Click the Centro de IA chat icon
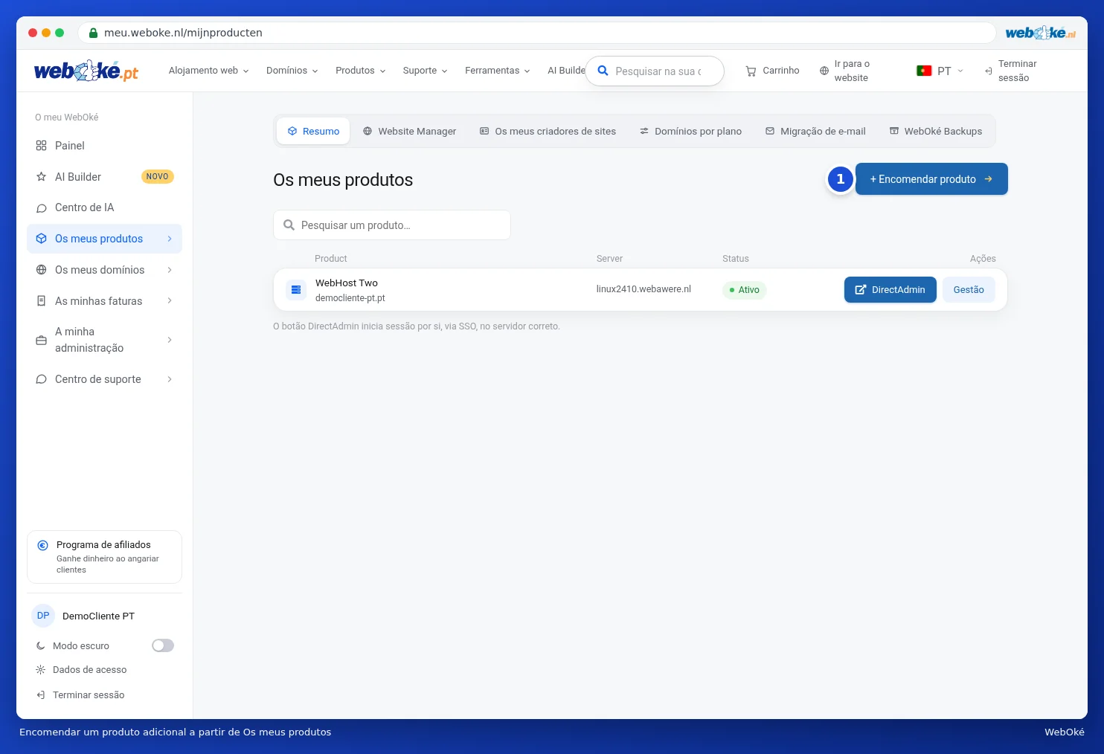 (42, 208)
